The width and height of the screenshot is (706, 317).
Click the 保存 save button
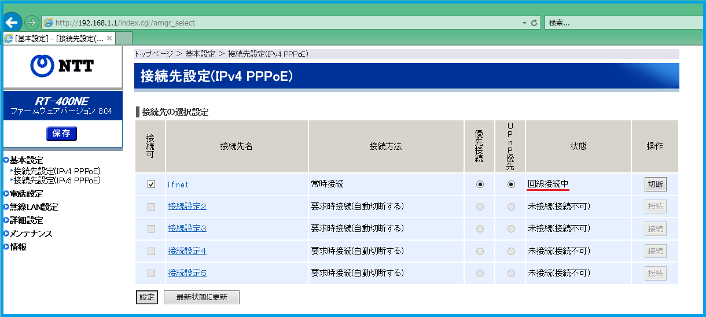61,134
